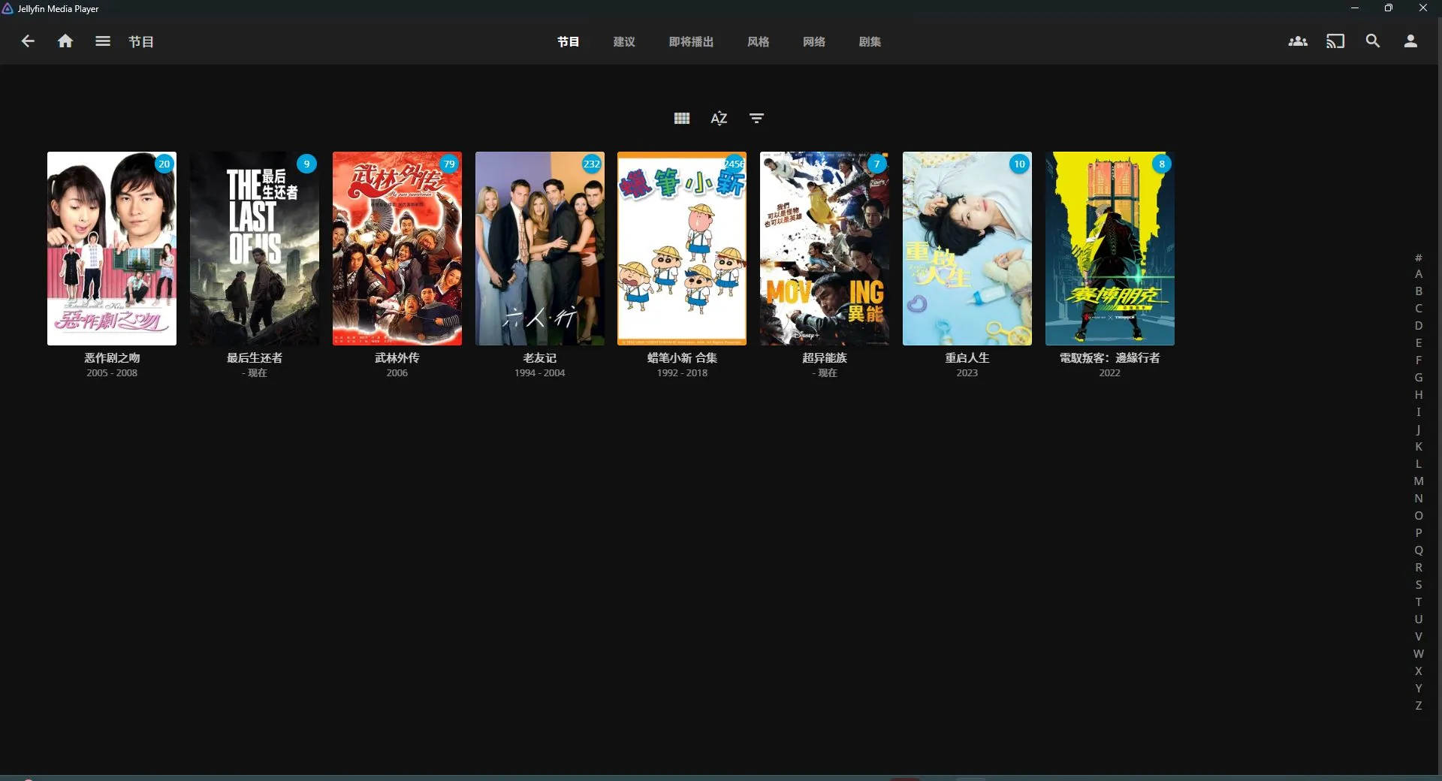This screenshot has height=781, width=1442.
Task: Go back with the arrow icon
Action: coord(28,41)
